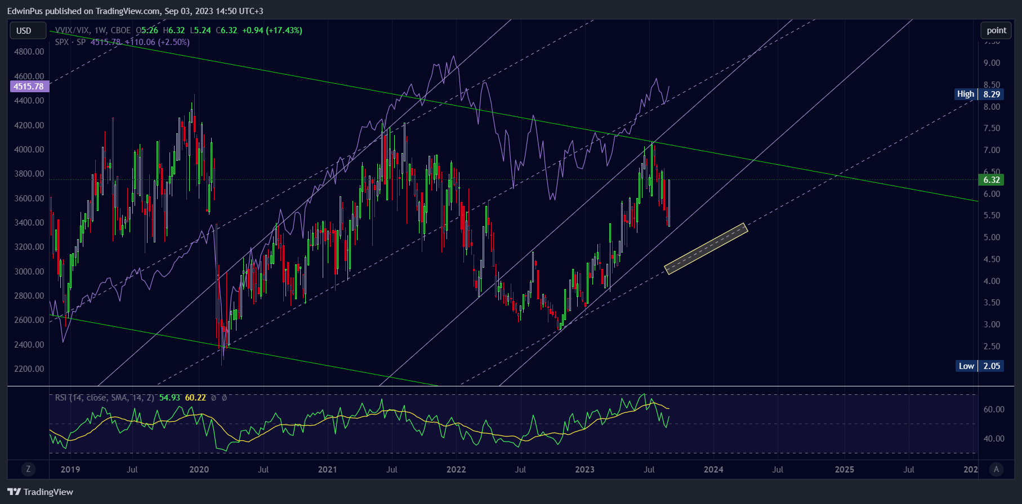Viewport: 1022px width, 504px height.
Task: Click the High 8.29 price label
Action: tap(979, 94)
